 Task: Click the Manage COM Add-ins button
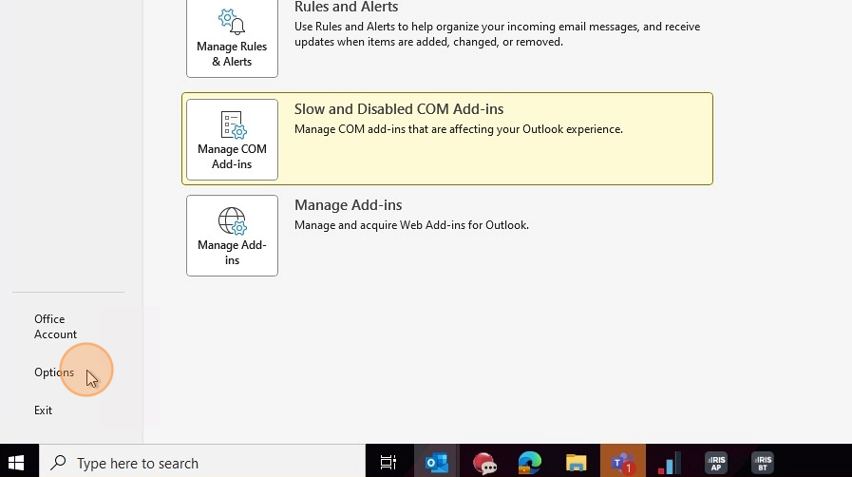pyautogui.click(x=232, y=140)
